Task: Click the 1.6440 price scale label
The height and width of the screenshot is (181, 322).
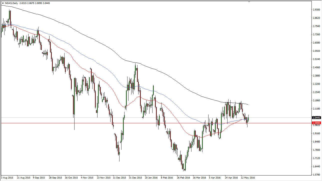Action: pos(316,166)
